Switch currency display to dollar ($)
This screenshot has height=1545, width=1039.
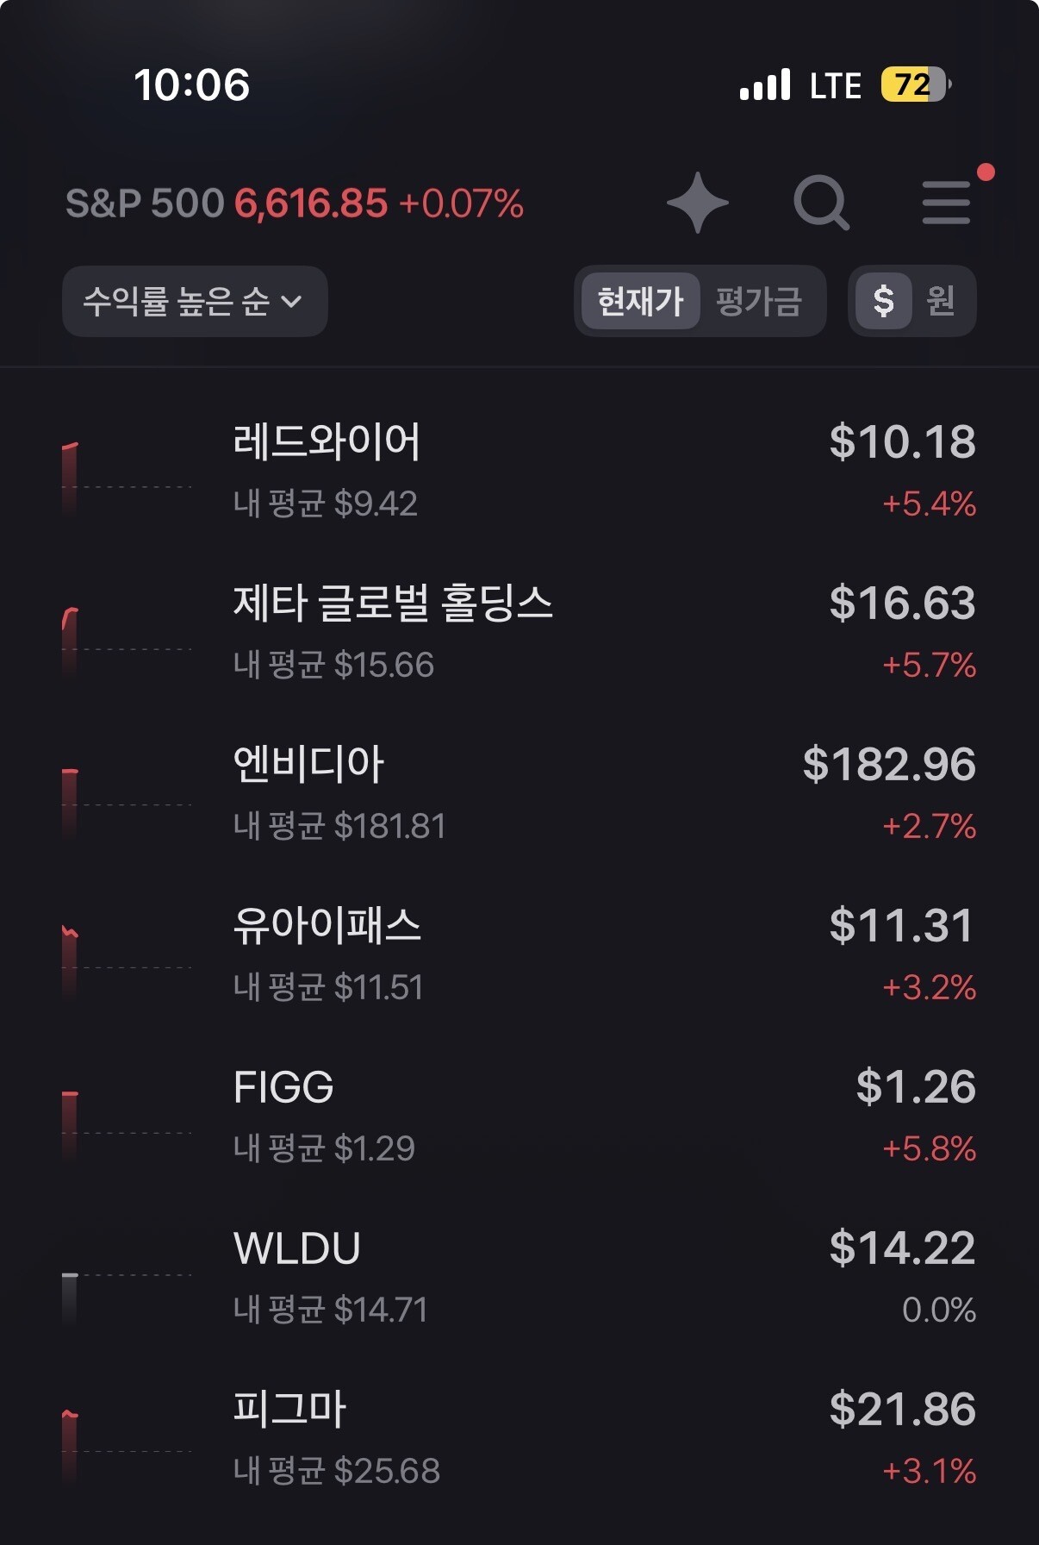883,301
